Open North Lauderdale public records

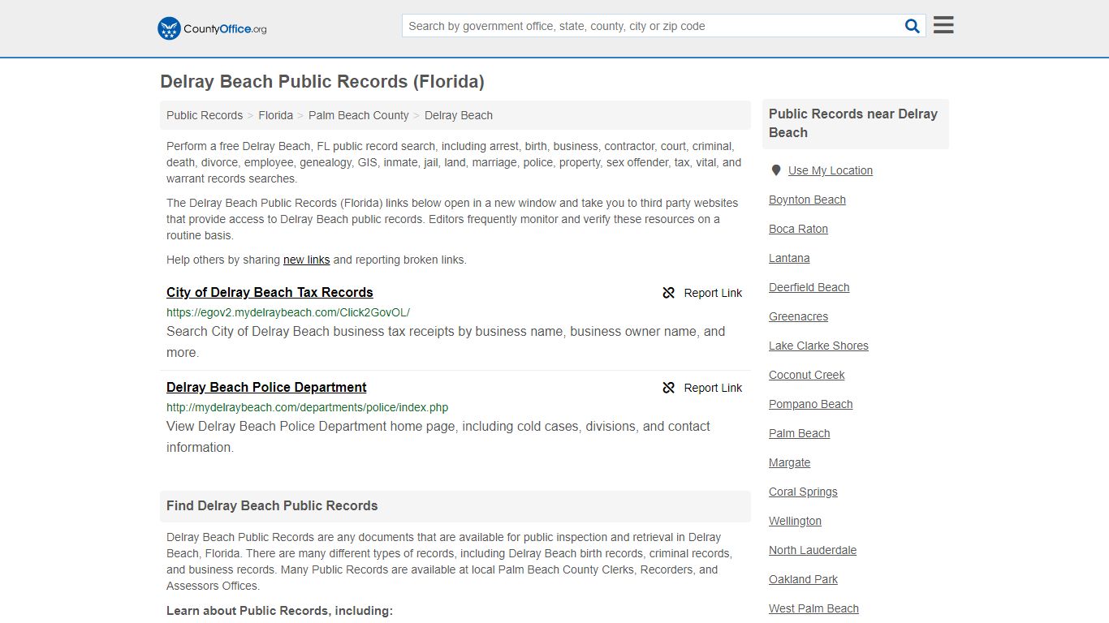[813, 550]
